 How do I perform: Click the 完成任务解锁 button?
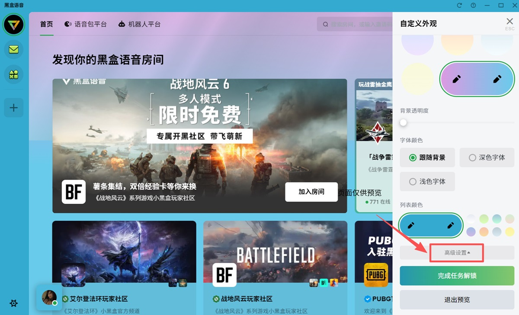pyautogui.click(x=456, y=275)
